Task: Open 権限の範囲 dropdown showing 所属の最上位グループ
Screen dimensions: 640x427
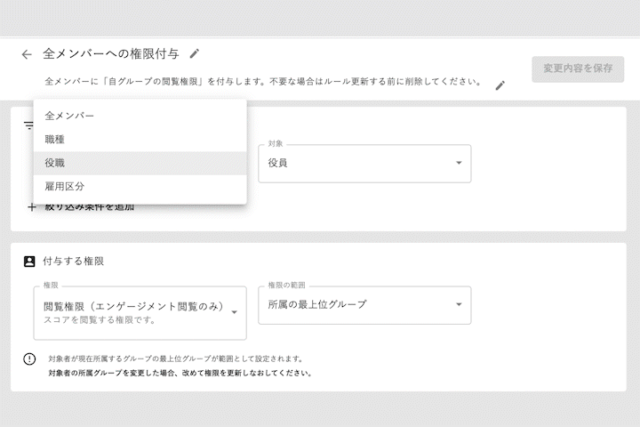Action: point(364,305)
